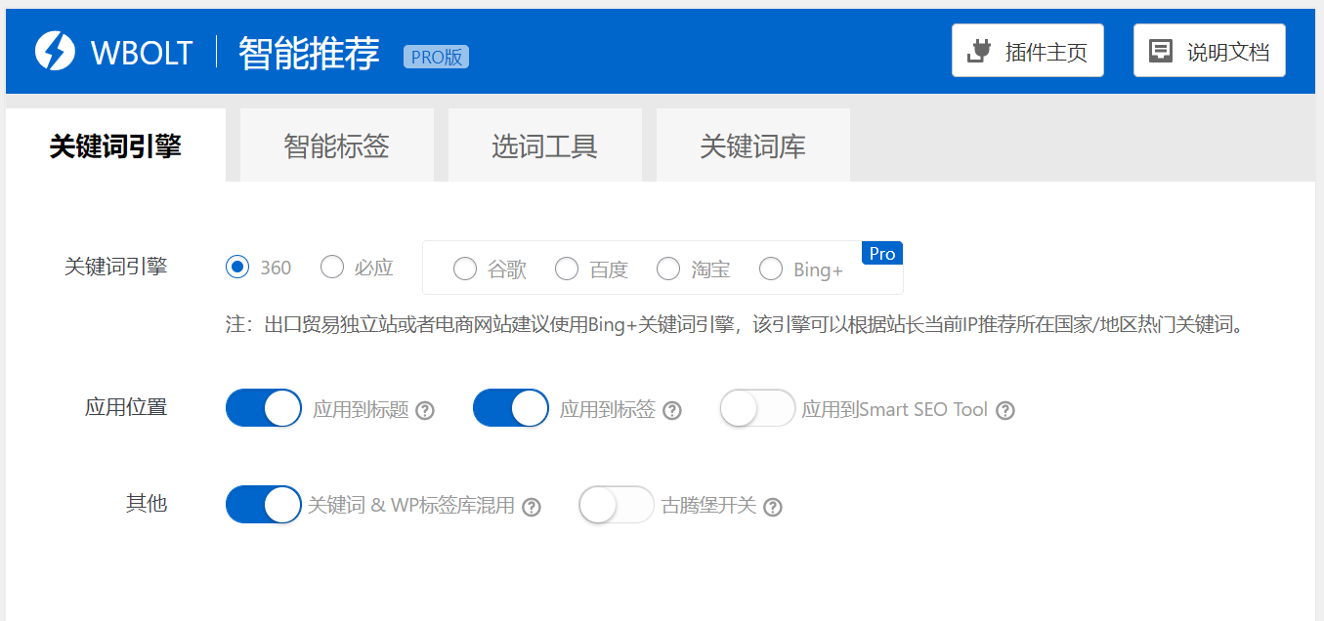This screenshot has height=621, width=1324.
Task: Click help icon next to 应用到标题
Action: [425, 410]
